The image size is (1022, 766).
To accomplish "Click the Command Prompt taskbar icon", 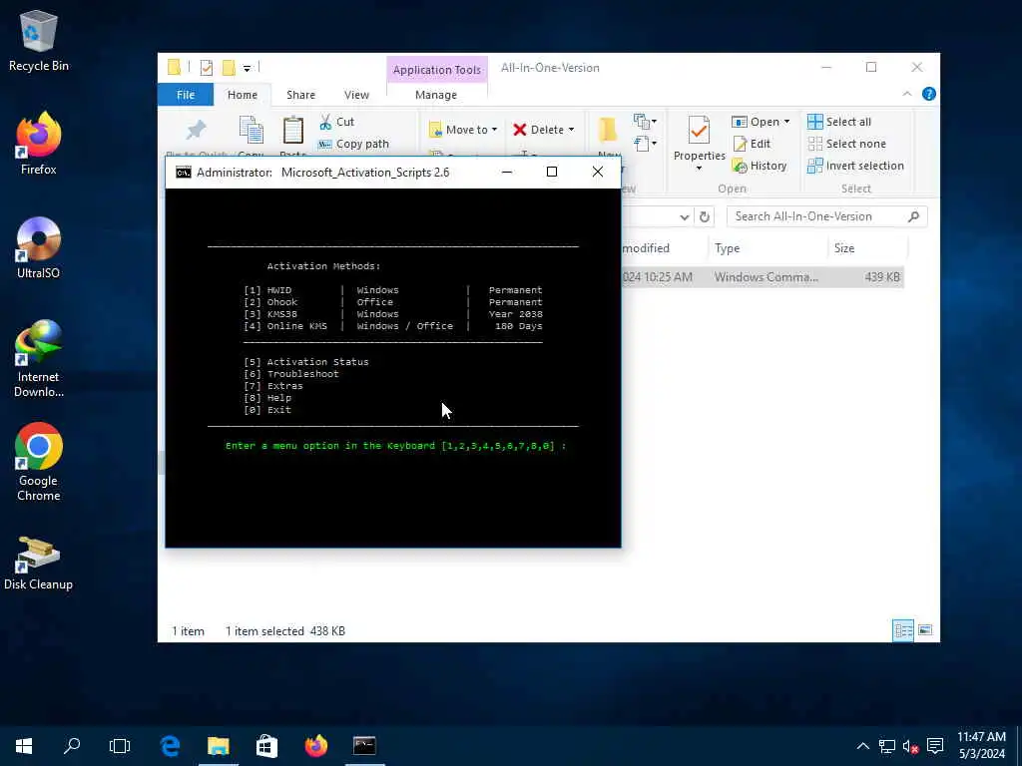I will (364, 746).
